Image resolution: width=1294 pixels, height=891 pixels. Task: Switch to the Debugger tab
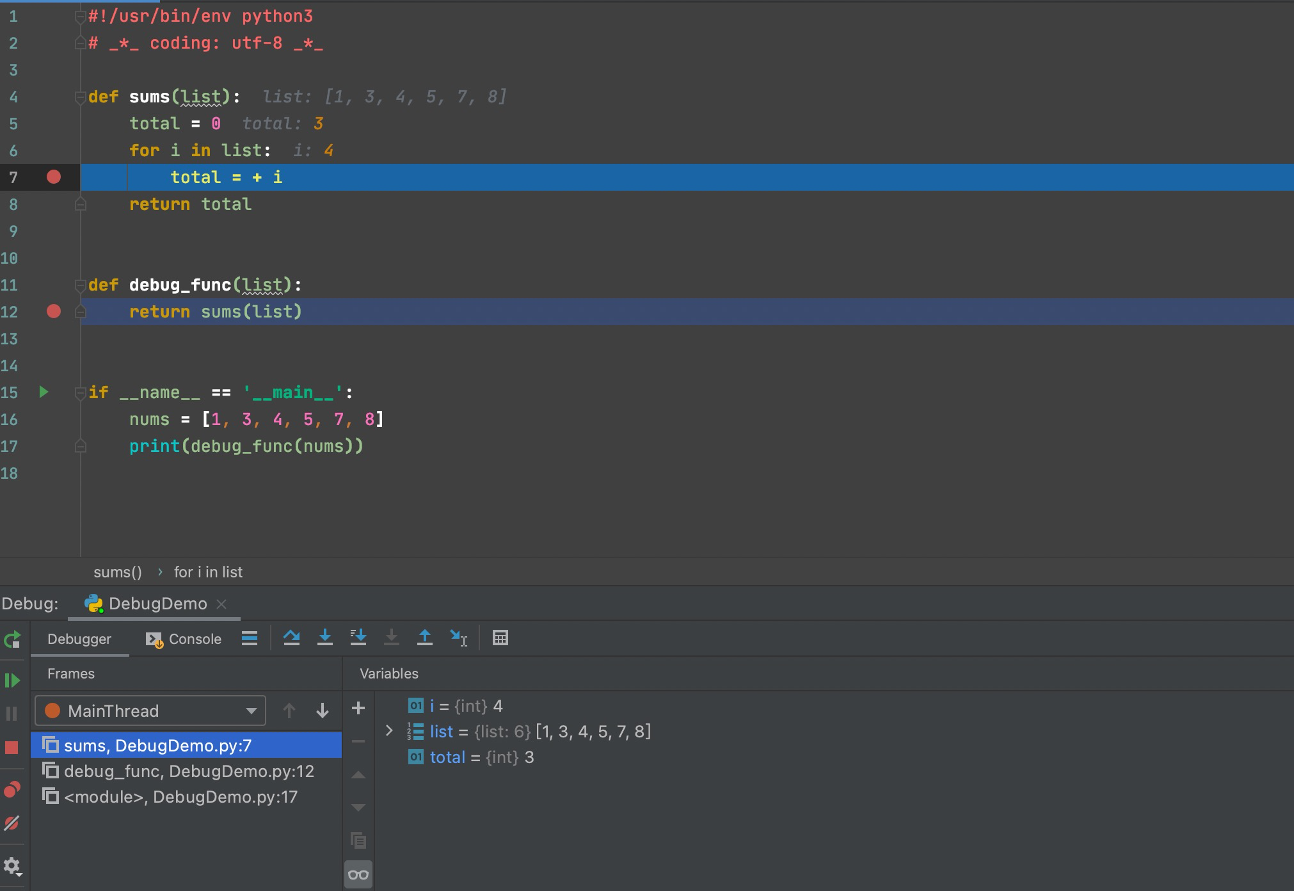[79, 639]
